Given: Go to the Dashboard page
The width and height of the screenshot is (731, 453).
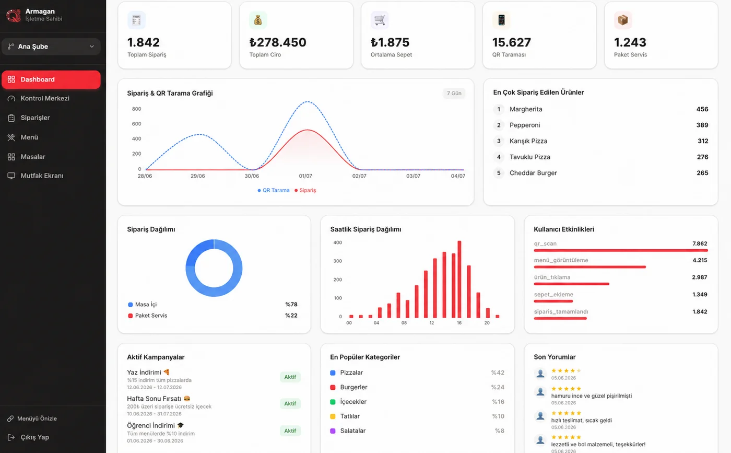Looking at the screenshot, I should [x=51, y=79].
